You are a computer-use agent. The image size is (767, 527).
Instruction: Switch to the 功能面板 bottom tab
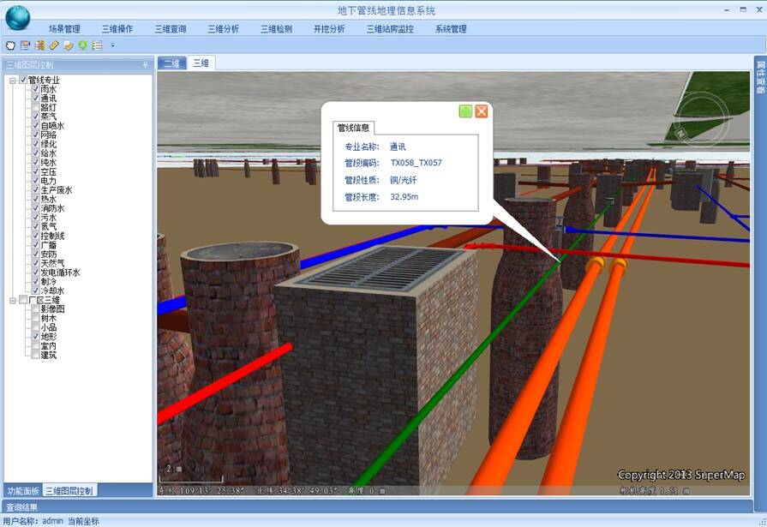pyautogui.click(x=23, y=491)
